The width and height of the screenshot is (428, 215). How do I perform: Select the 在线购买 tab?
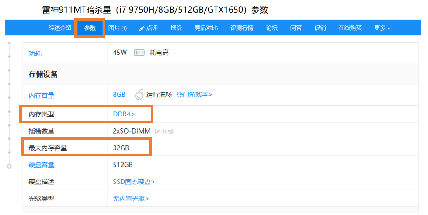tap(350, 28)
